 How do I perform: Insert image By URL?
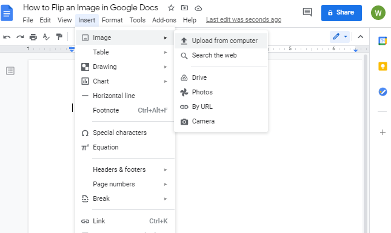pyautogui.click(x=221, y=107)
